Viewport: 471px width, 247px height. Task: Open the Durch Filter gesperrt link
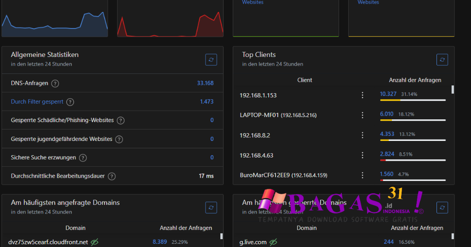coord(37,101)
